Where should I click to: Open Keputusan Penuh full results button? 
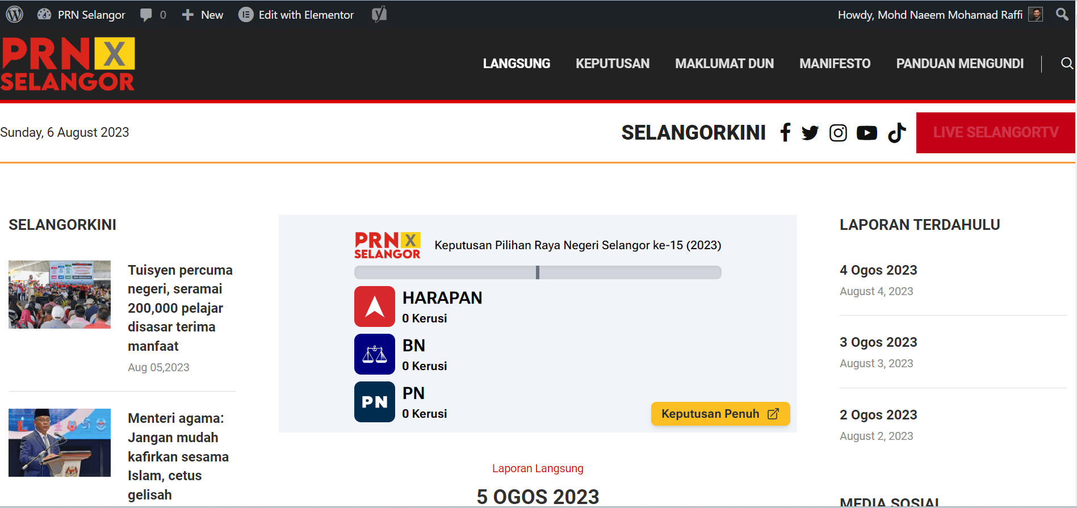720,414
